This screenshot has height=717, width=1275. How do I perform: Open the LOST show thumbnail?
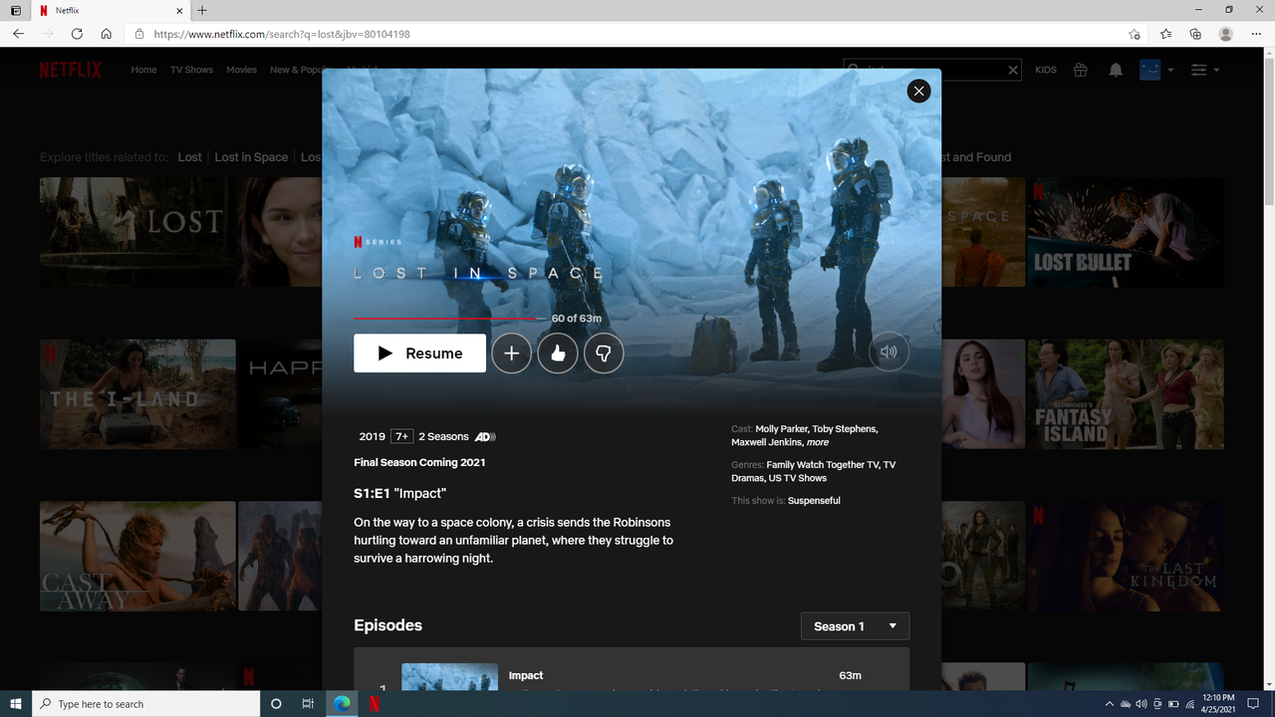point(137,232)
